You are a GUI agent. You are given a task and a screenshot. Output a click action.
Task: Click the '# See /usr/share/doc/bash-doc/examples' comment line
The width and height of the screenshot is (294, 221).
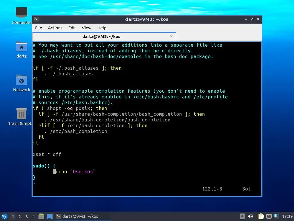(x=123, y=56)
